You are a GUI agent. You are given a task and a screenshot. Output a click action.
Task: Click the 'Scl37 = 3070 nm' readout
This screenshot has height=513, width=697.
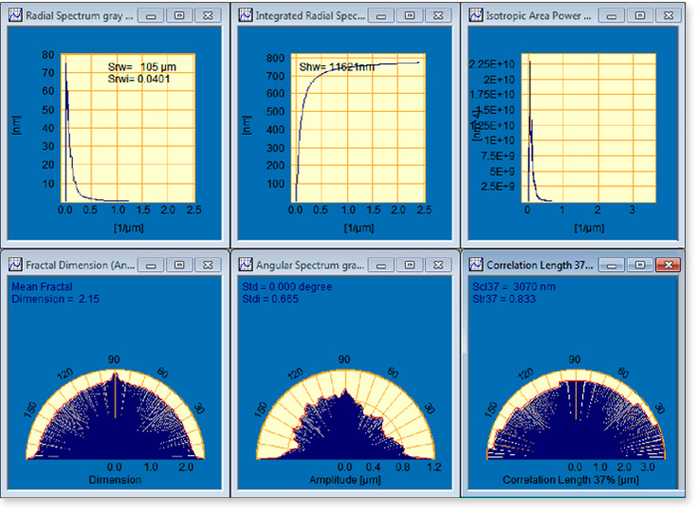(513, 286)
